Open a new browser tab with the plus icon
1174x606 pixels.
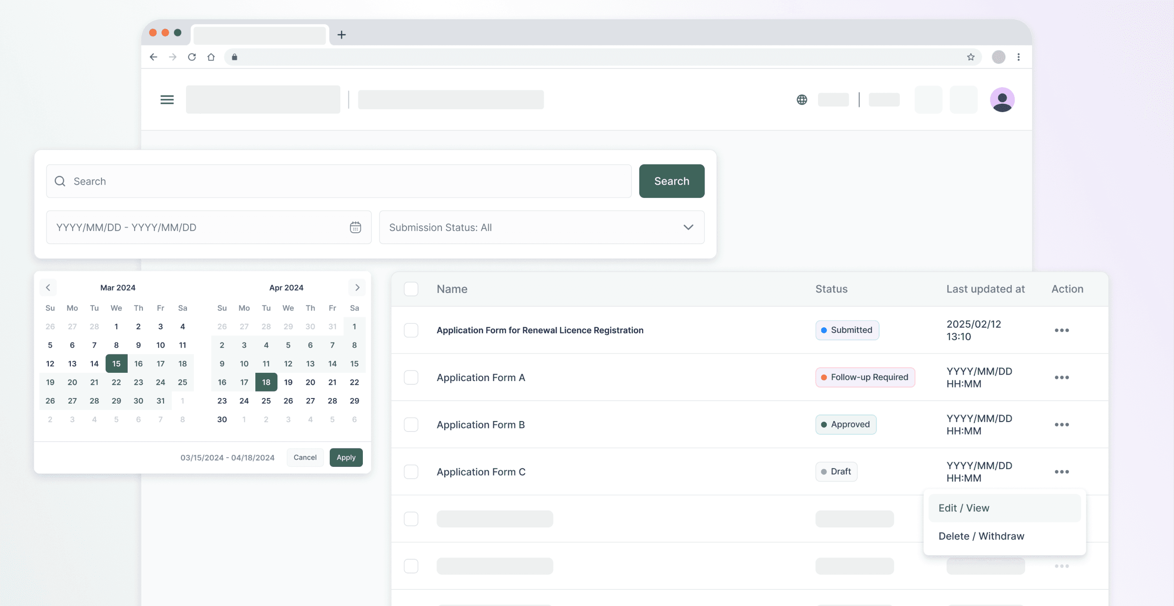click(x=341, y=34)
